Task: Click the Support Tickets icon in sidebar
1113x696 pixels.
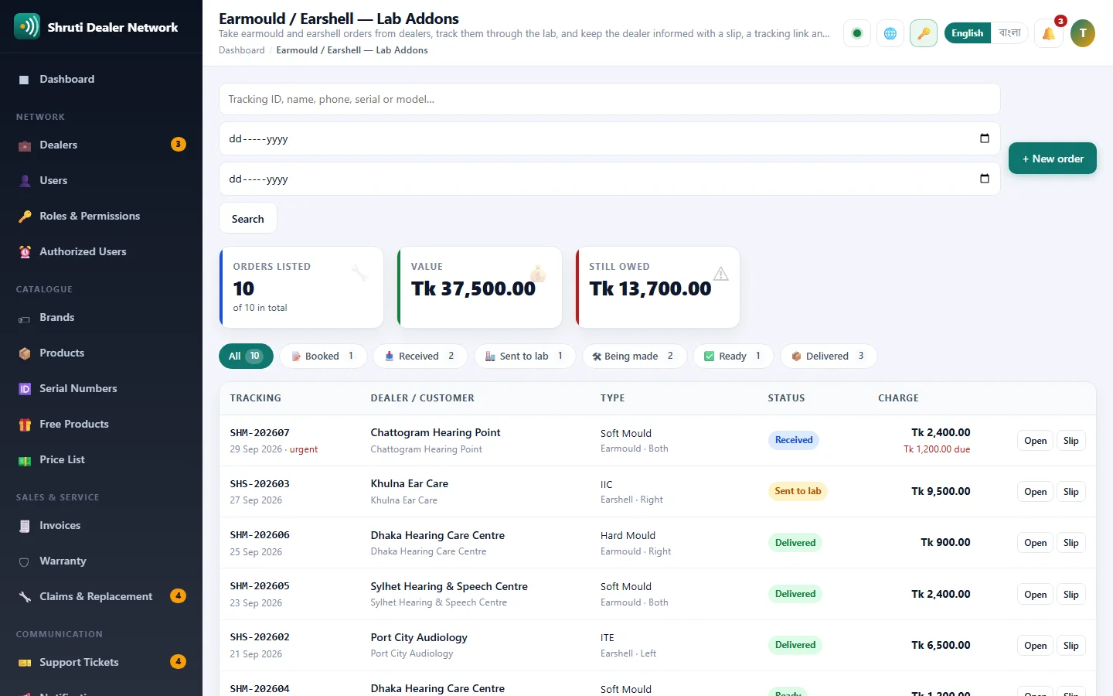Action: pyautogui.click(x=25, y=663)
